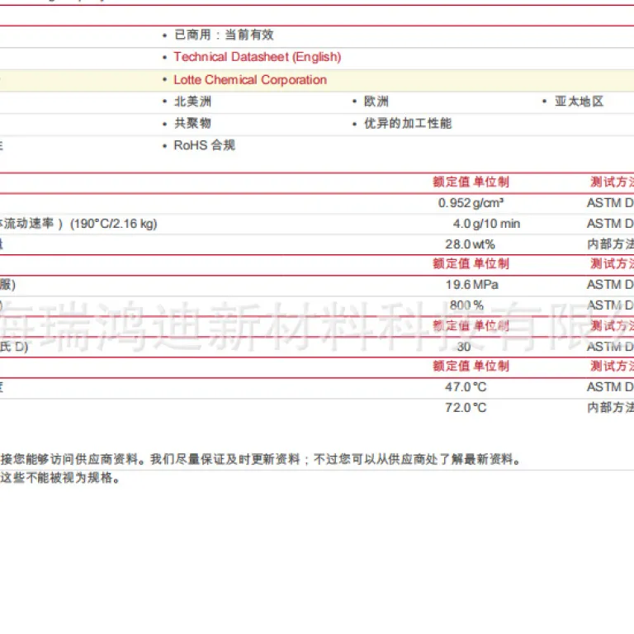Click the ASTM D cell in the 0.952 g/cm³ row
This screenshot has width=634, height=634.
coord(611,203)
